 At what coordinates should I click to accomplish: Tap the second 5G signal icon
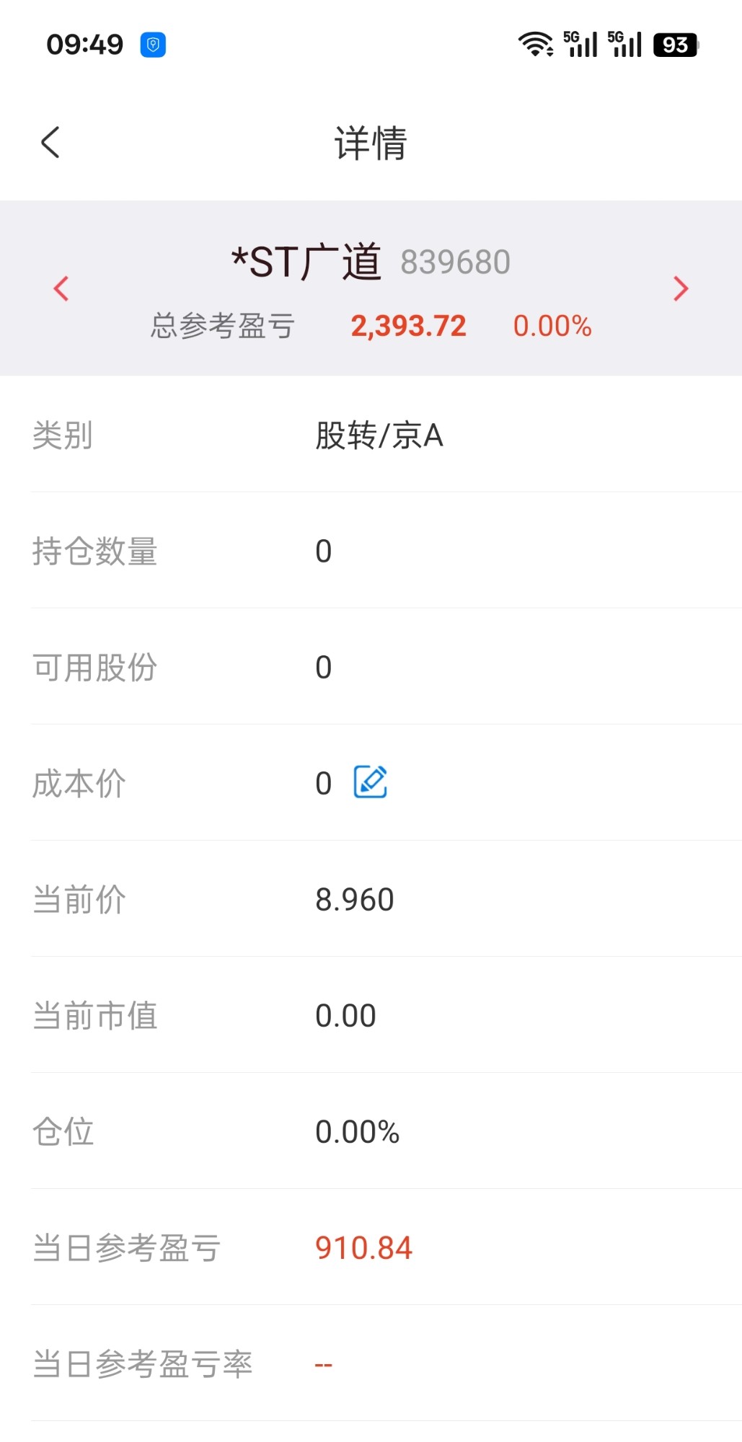pos(625,45)
